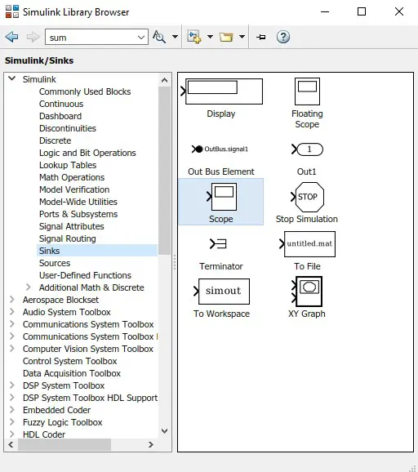Open the Sources library category
The width and height of the screenshot is (418, 472).
55,263
